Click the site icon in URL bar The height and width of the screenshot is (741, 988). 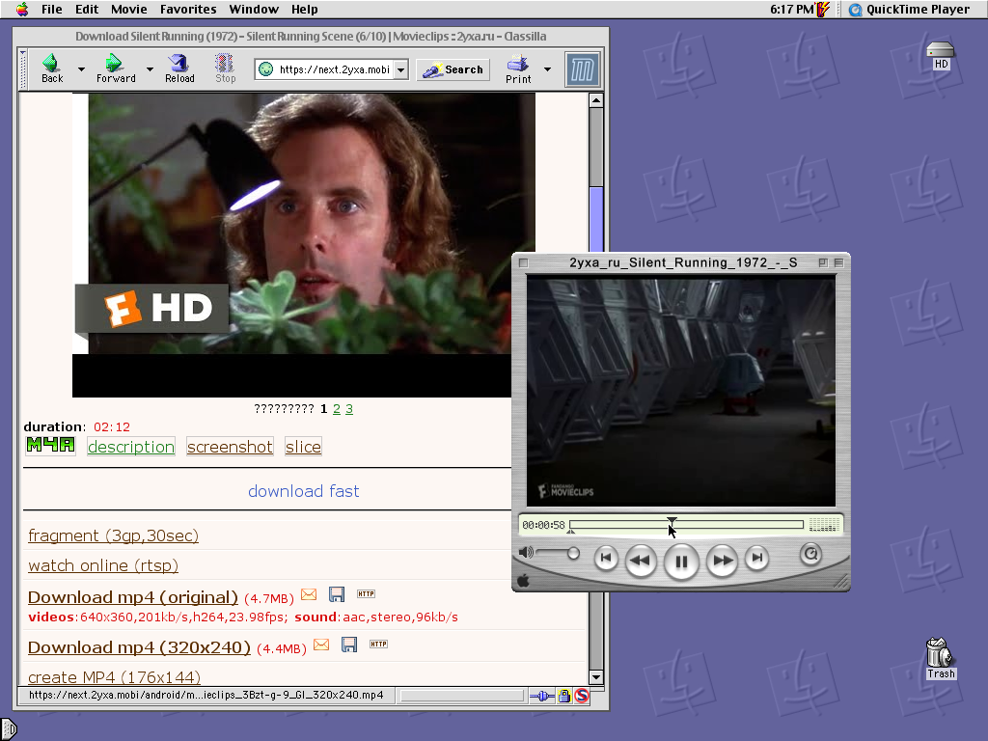pos(266,69)
